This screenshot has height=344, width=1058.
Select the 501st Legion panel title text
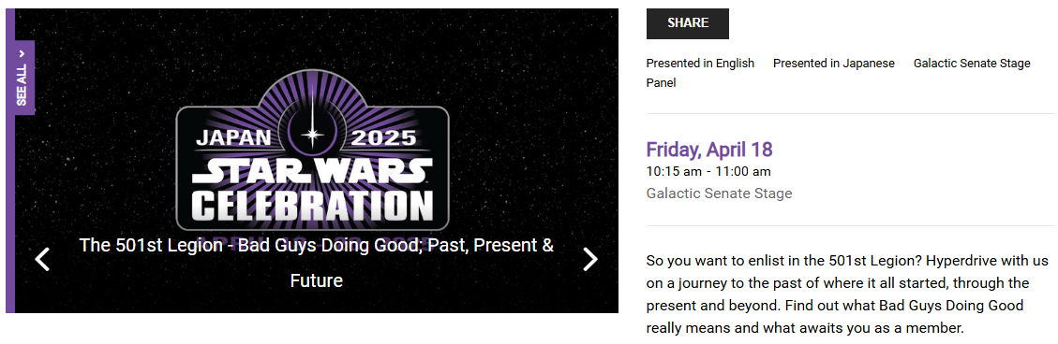click(x=317, y=263)
